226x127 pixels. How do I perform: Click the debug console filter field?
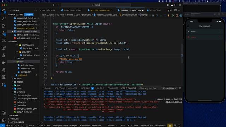150,88
